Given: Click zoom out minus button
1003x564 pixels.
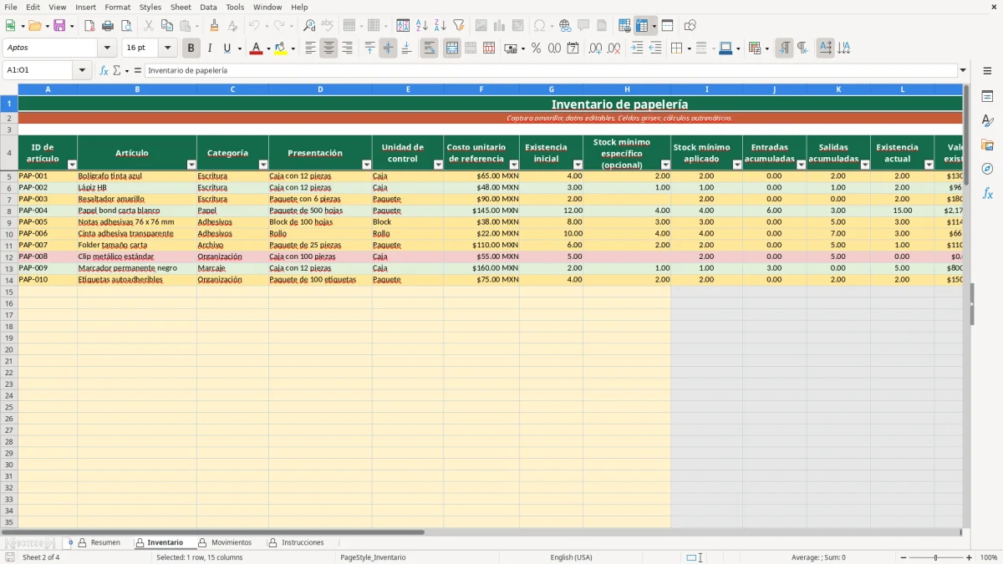Looking at the screenshot, I should (904, 557).
